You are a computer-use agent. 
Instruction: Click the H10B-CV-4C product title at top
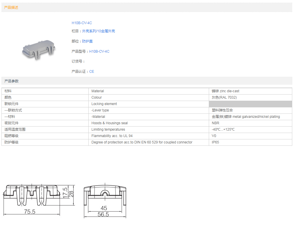click(x=82, y=23)
